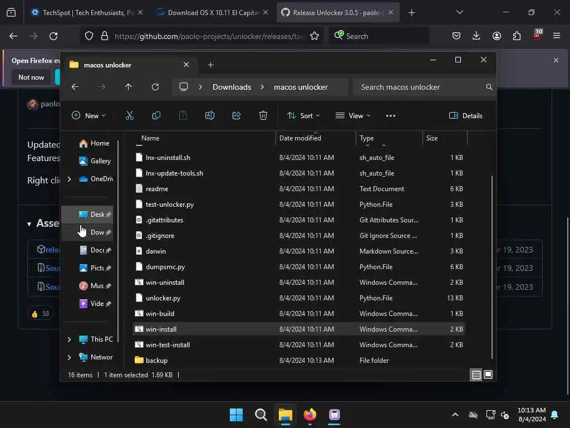Open the View dropdown
Image resolution: width=570 pixels, height=428 pixels.
coord(352,116)
